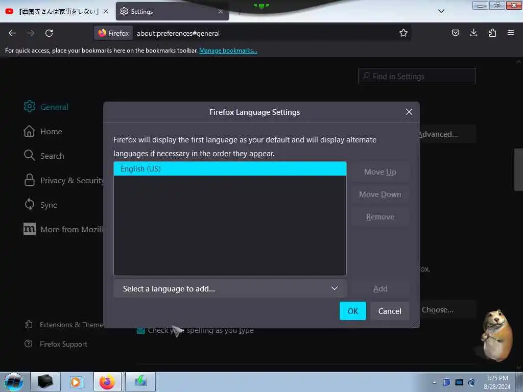Open the List all tabs chevron

pos(441,11)
